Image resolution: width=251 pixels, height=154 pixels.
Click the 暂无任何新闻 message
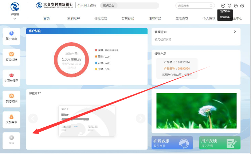(x=163, y=39)
